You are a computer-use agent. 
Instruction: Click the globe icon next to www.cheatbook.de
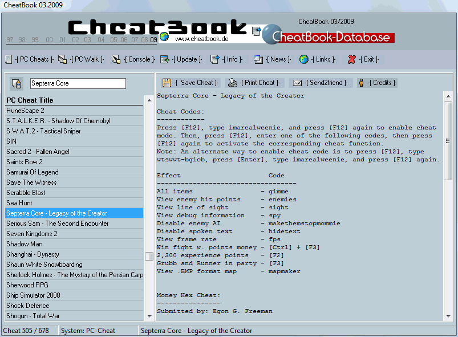click(x=164, y=36)
